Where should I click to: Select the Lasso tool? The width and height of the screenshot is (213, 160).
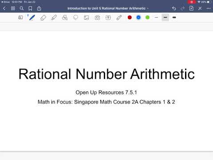point(75,17)
